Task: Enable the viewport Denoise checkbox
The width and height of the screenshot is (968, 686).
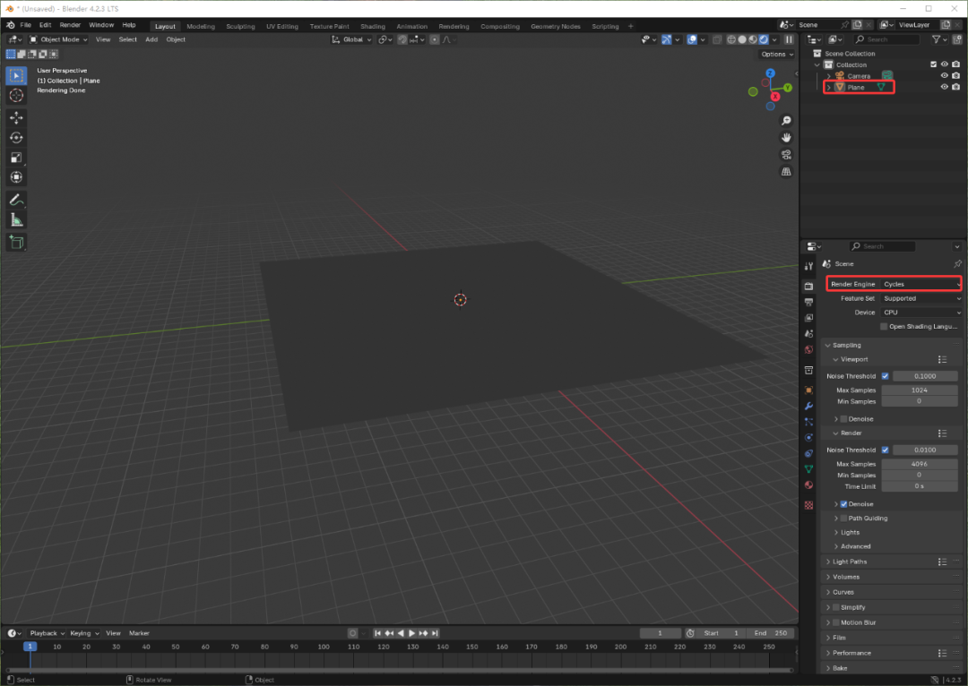Action: point(844,419)
